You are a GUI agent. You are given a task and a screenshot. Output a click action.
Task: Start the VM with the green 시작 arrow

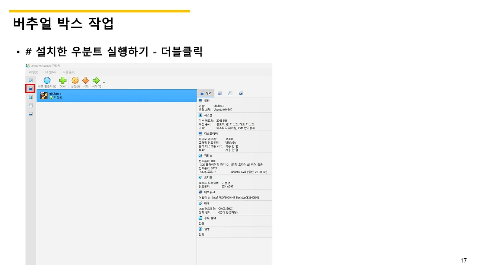[96, 80]
